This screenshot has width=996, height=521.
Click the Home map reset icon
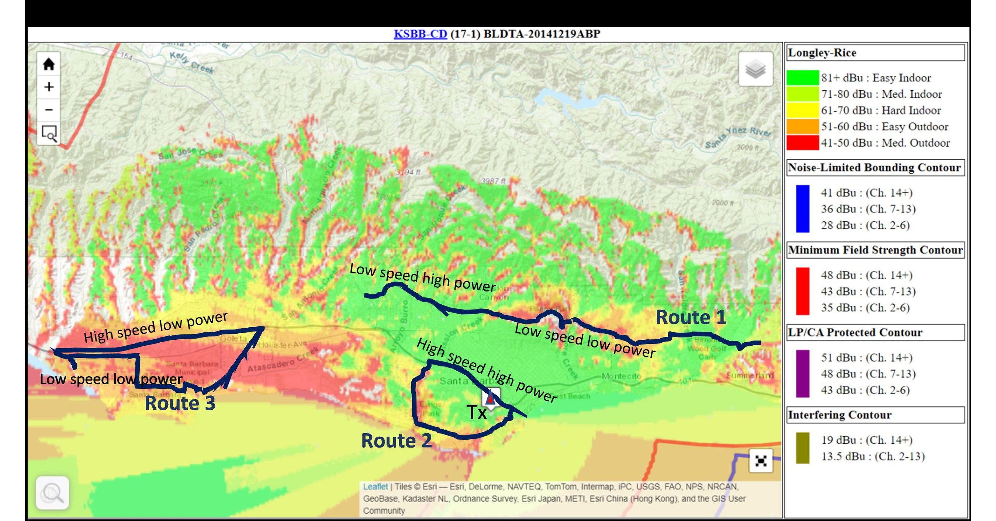tap(49, 64)
